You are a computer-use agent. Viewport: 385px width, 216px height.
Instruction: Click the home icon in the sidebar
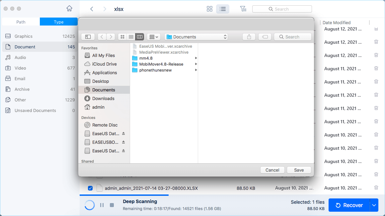[x=69, y=9]
